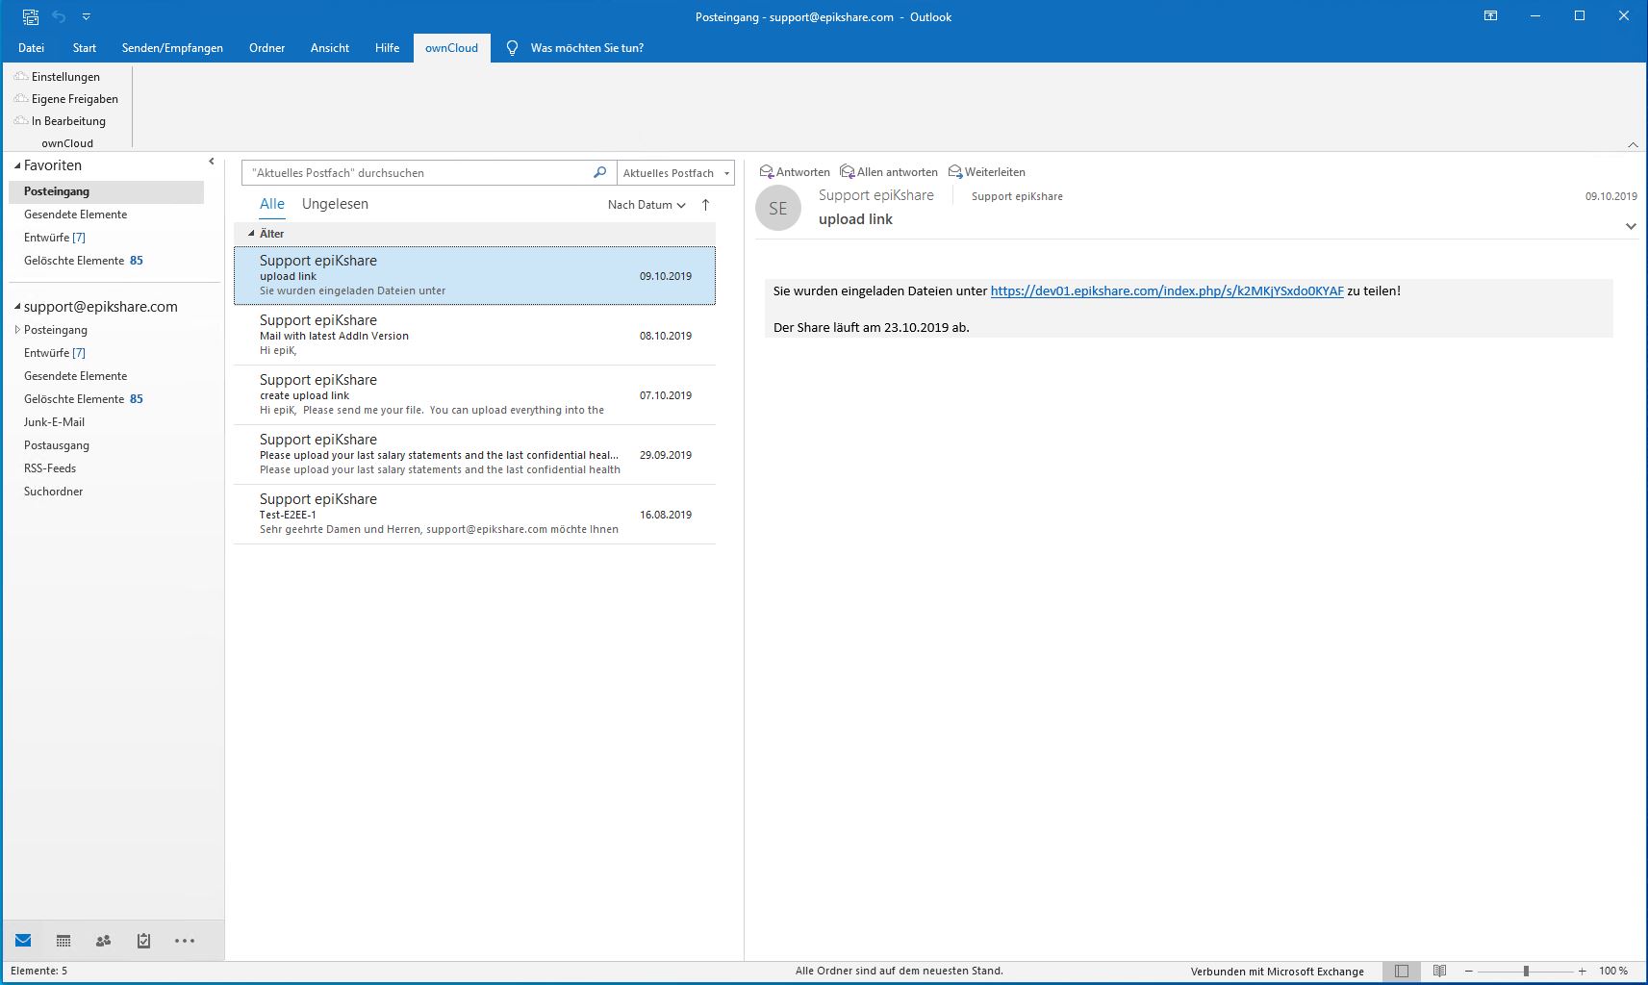The width and height of the screenshot is (1648, 985).
Task: Reverse sort order arrow
Action: click(x=705, y=205)
